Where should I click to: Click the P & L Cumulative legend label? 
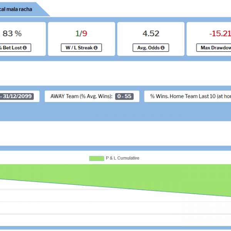click(122, 158)
